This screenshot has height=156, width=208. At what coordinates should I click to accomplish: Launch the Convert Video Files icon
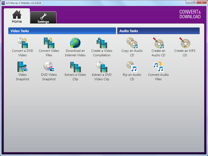[x=49, y=43]
